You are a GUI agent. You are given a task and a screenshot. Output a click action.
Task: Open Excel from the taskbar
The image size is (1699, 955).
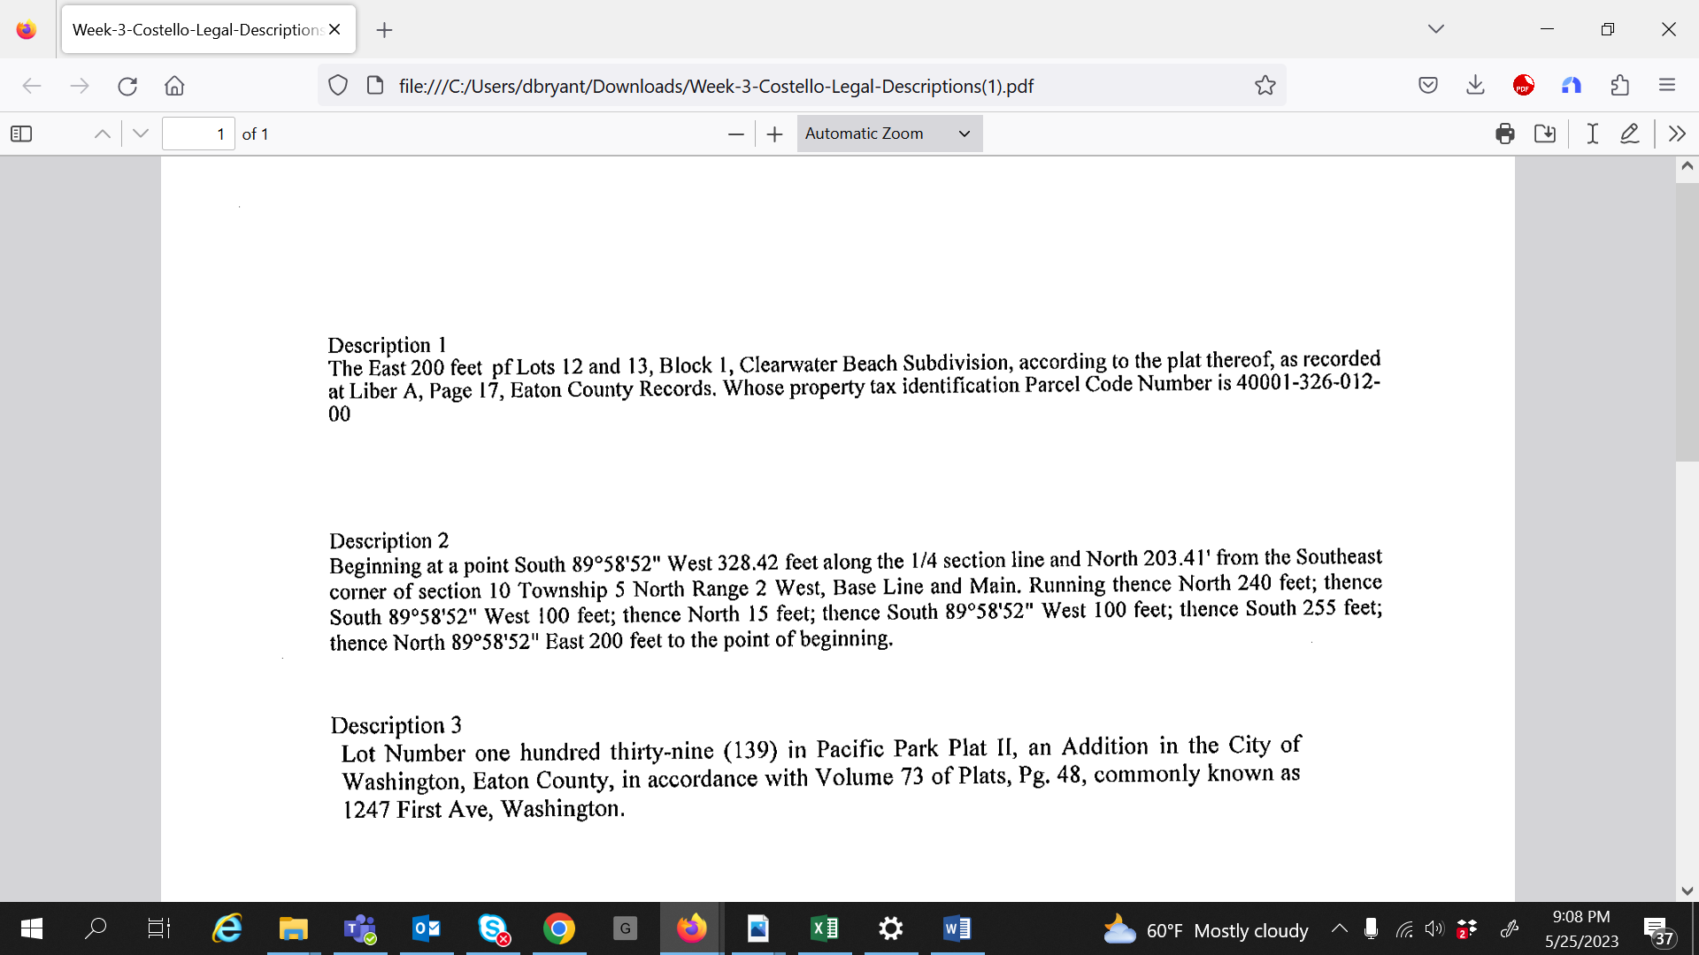pos(824,928)
